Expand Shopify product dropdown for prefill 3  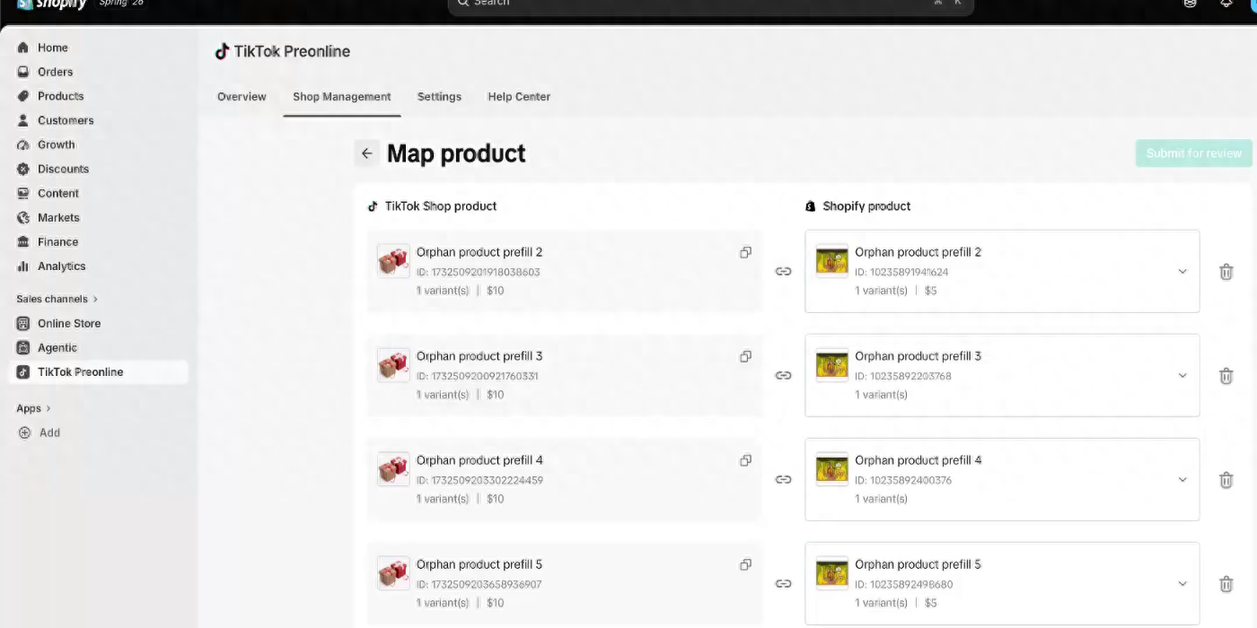coord(1182,376)
